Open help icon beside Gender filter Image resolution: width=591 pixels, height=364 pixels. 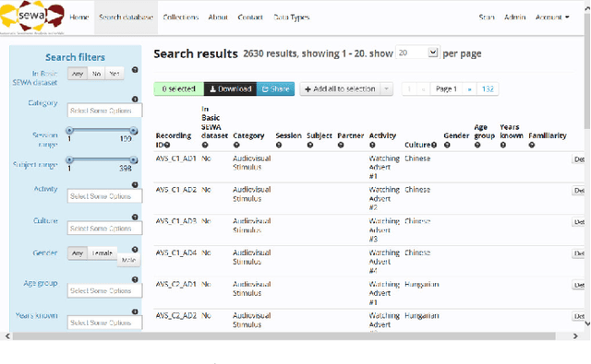[135, 250]
